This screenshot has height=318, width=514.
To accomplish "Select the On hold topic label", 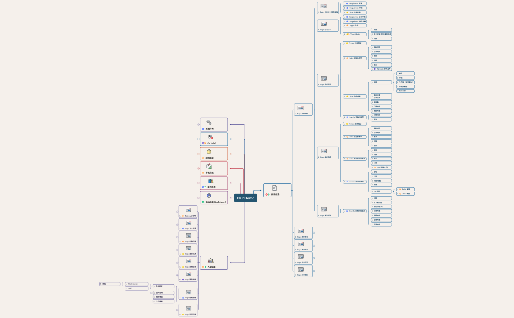I will pyautogui.click(x=211, y=143).
